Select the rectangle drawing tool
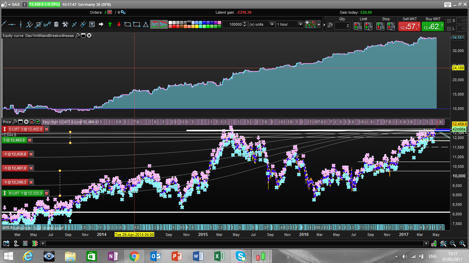The width and height of the screenshot is (469, 263). [137, 24]
